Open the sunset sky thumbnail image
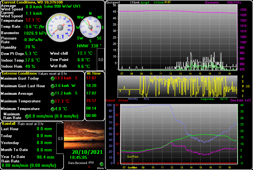Screen dimensions: 253x170 coord(84,136)
